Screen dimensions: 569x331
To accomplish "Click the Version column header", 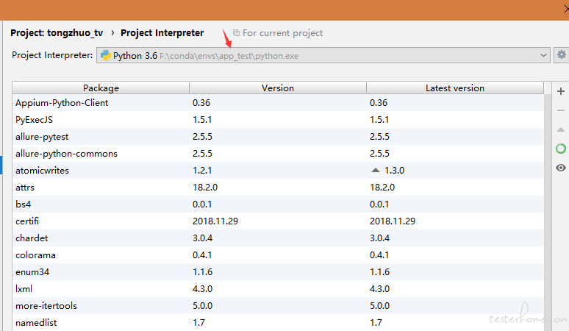I will coord(278,88).
